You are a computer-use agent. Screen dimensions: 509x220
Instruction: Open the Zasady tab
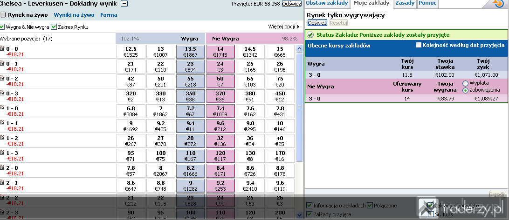point(405,3)
